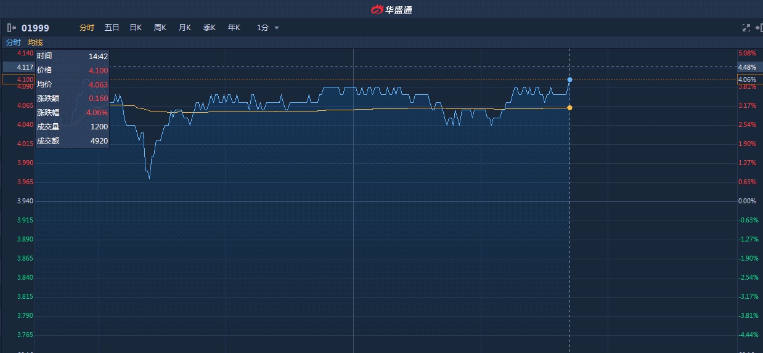Image resolution: width=763 pixels, height=353 pixels.
Task: Click the orange average price marker dot
Action: pyautogui.click(x=569, y=108)
